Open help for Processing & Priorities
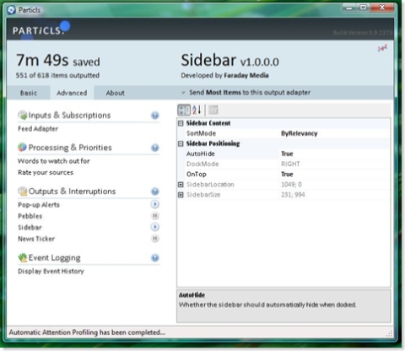This screenshot has width=405, height=351. click(155, 148)
